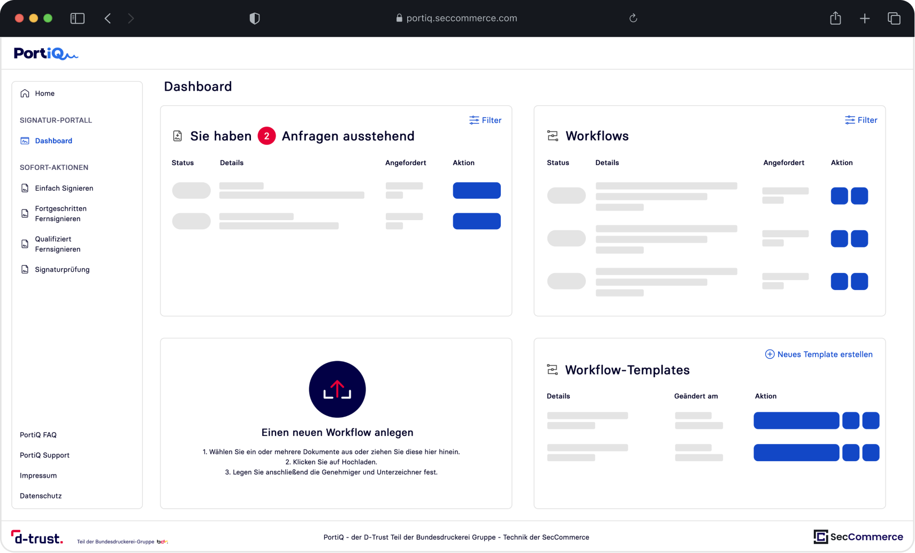
Task: Open Filter for pending requests panel
Action: [x=485, y=120]
